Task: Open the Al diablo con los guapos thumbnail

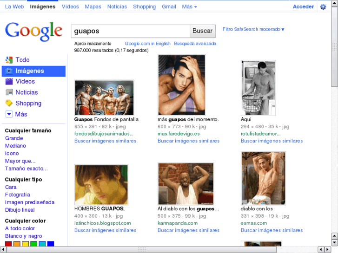Action: pyautogui.click(x=186, y=184)
